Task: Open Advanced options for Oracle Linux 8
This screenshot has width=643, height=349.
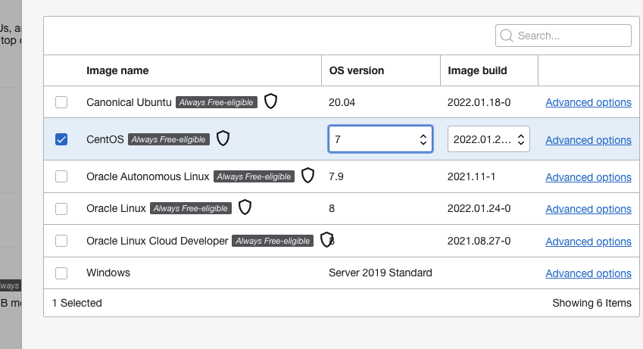Action: pyautogui.click(x=588, y=209)
